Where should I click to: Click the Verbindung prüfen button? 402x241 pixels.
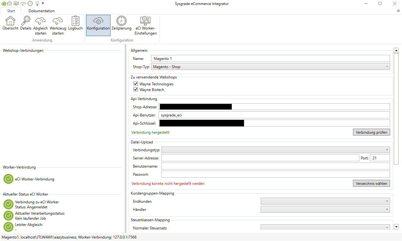[372, 132]
